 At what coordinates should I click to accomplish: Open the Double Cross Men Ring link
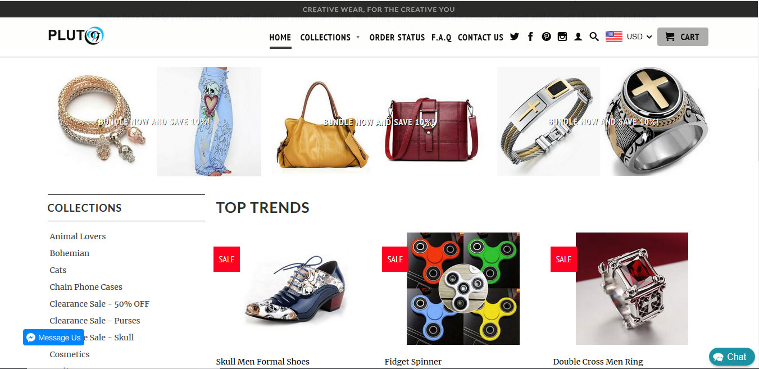pos(598,362)
